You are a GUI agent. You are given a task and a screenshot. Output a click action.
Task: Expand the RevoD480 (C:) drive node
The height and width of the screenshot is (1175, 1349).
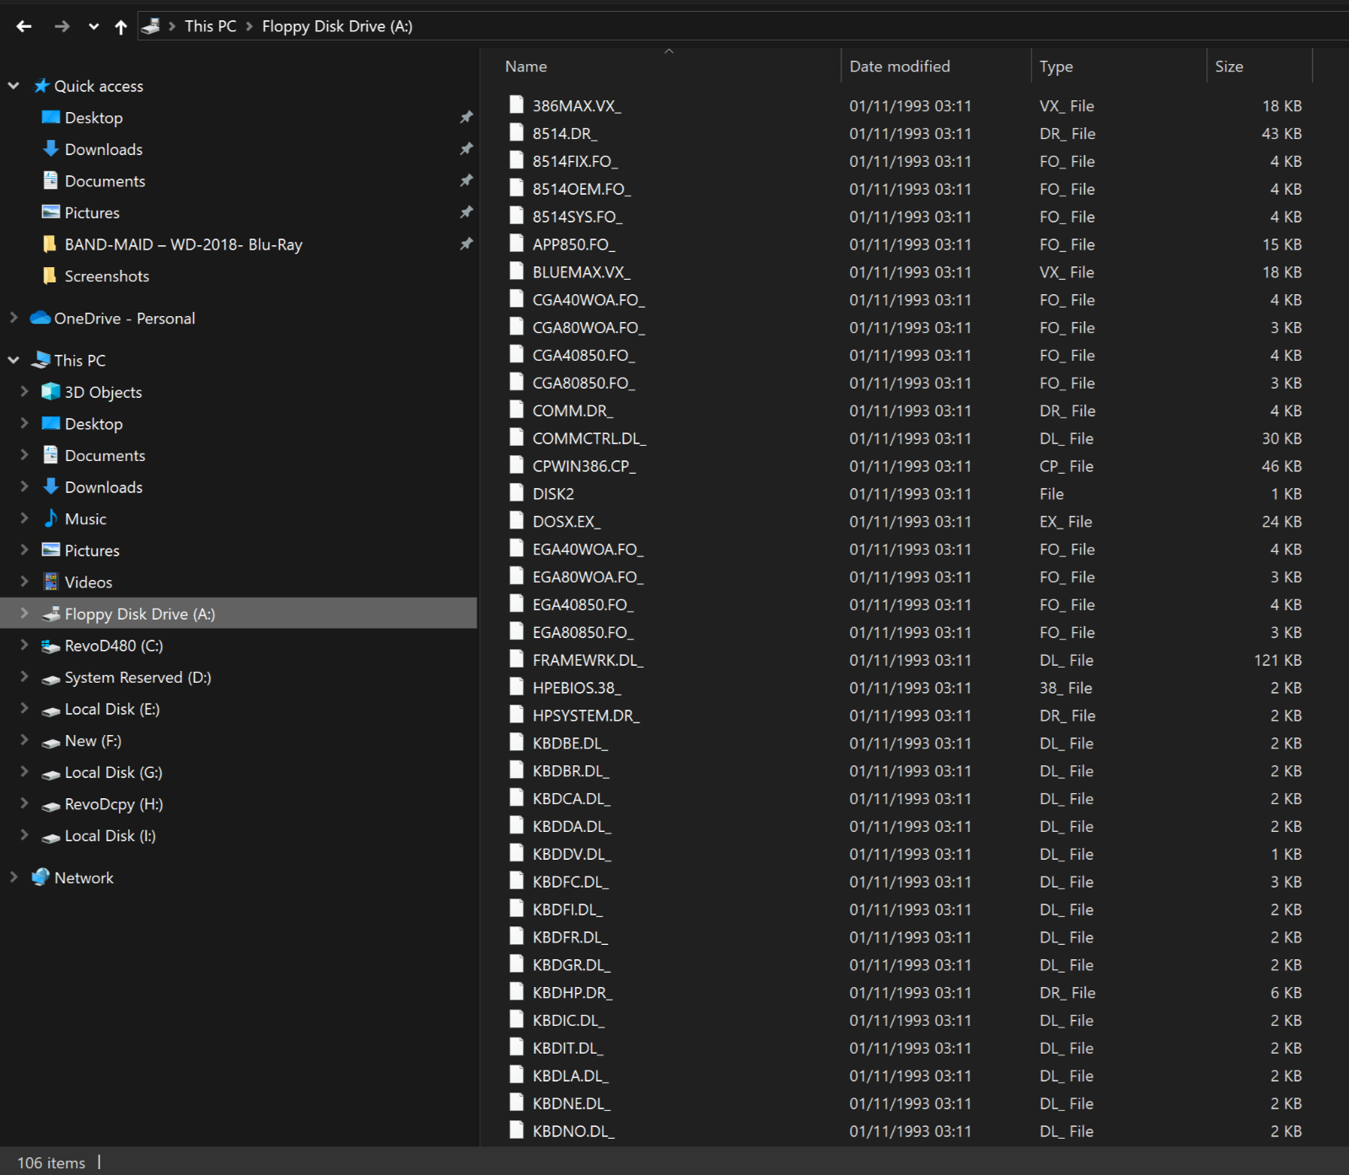click(x=24, y=645)
